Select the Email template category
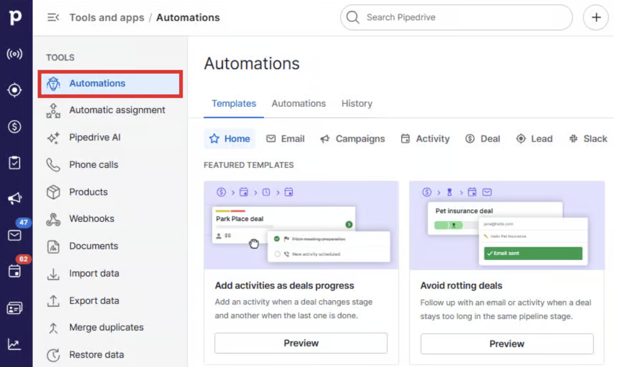This screenshot has width=619, height=367. [x=286, y=139]
